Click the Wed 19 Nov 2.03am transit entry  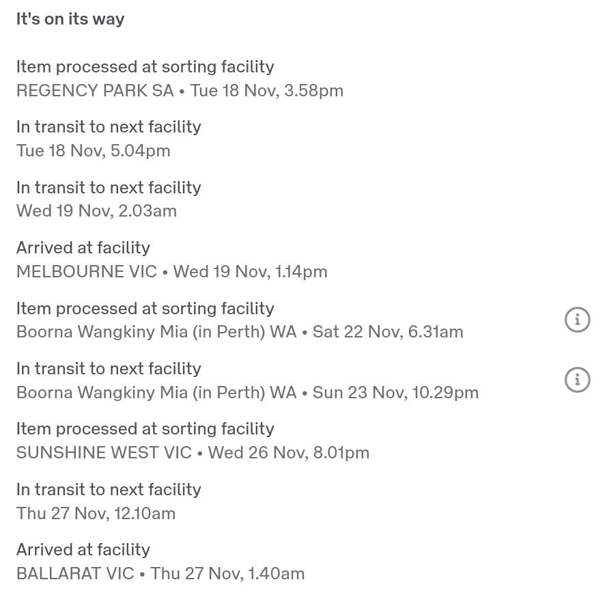[96, 210]
